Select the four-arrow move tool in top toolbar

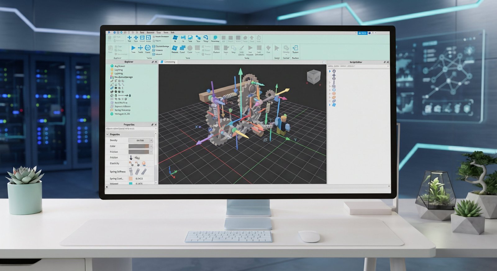click(130, 38)
